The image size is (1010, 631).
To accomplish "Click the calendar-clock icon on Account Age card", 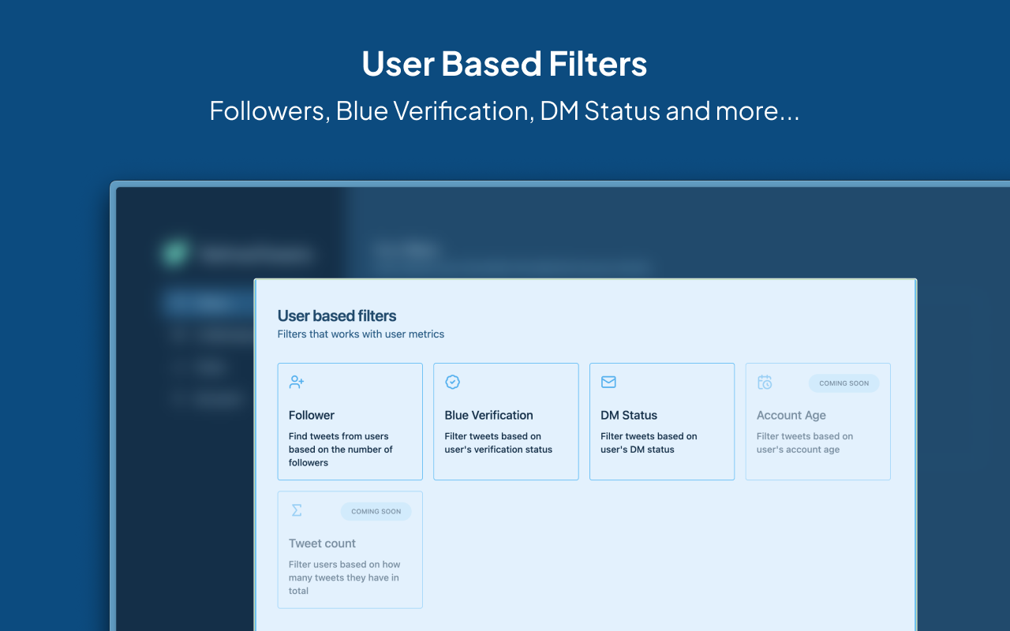I will tap(764, 382).
